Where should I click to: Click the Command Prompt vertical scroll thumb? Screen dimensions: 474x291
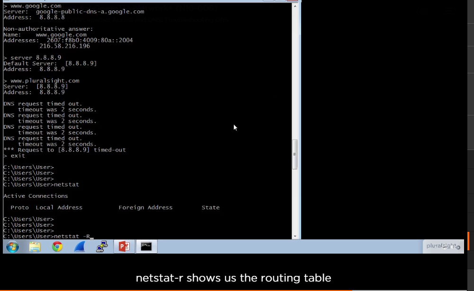pyautogui.click(x=295, y=154)
